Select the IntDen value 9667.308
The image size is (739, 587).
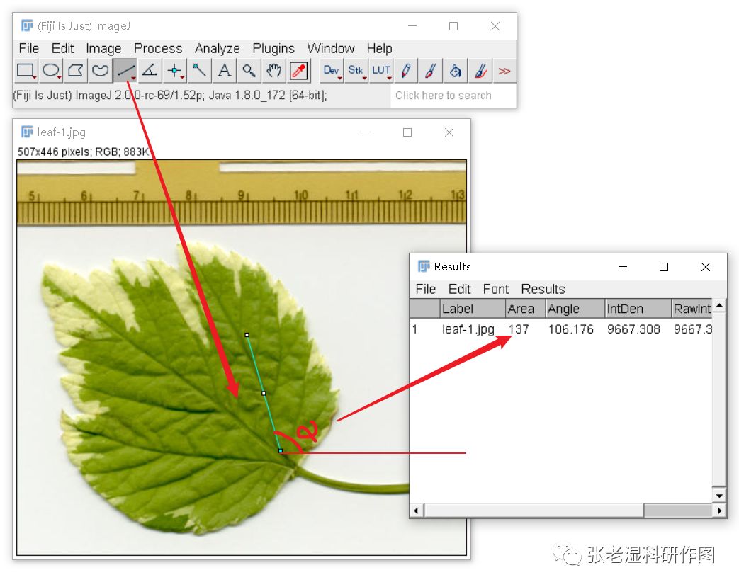click(633, 329)
